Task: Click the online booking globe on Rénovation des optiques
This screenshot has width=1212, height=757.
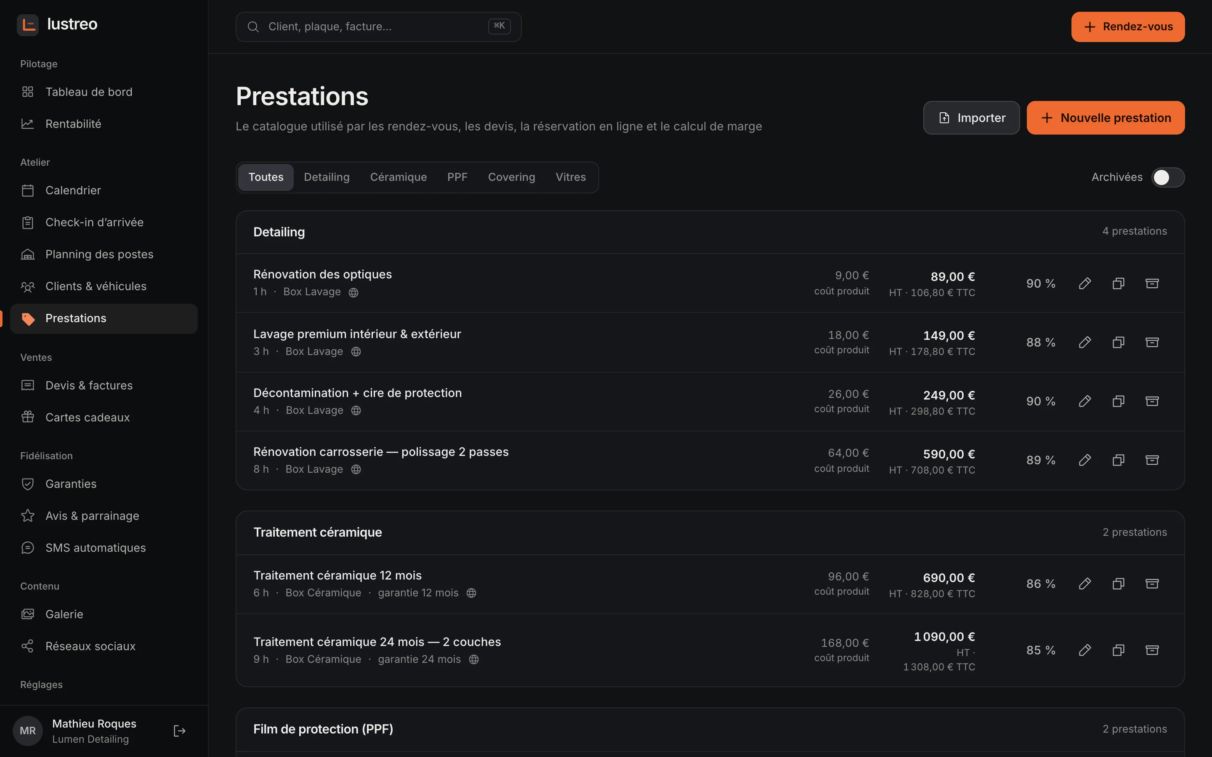Action: coord(353,292)
